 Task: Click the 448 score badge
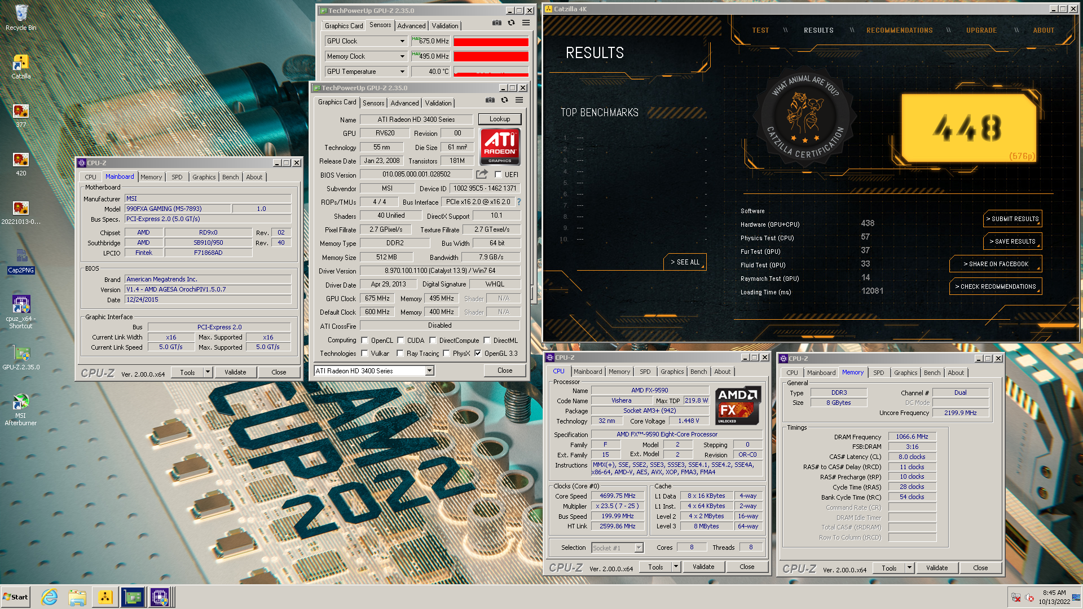coord(968,128)
